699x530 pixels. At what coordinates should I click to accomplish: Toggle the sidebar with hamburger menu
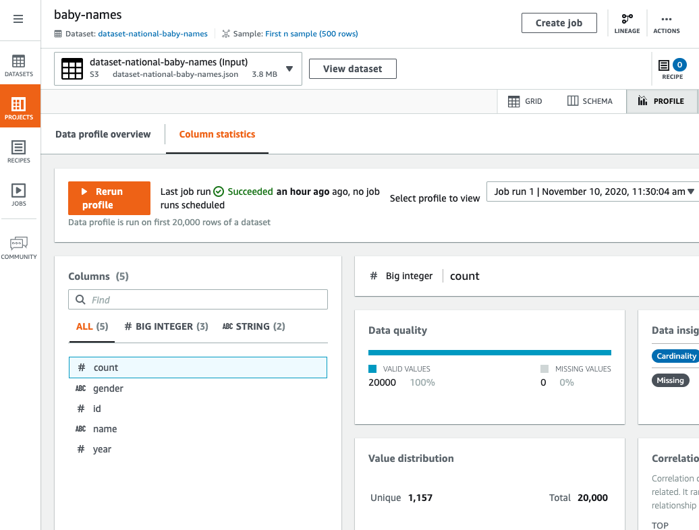click(18, 18)
